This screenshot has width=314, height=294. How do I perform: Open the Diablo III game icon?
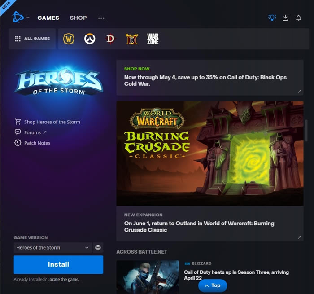[110, 39]
